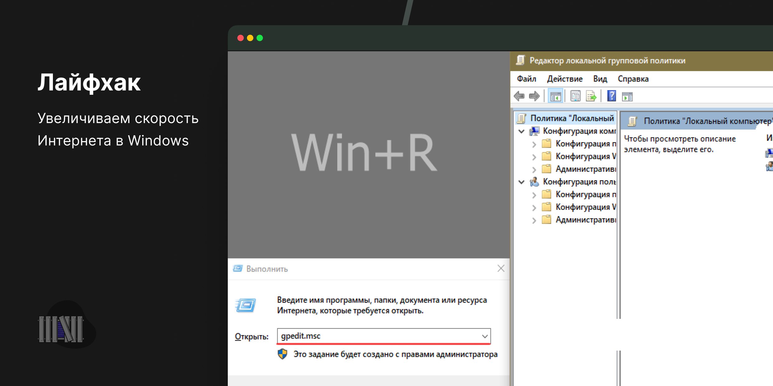
Task: Select the Политика "Локальный root tree item
Action: coord(566,118)
